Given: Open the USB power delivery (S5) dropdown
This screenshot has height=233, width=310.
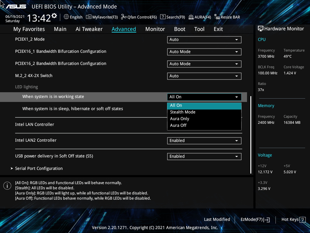Looking at the screenshot, I should [204, 156].
